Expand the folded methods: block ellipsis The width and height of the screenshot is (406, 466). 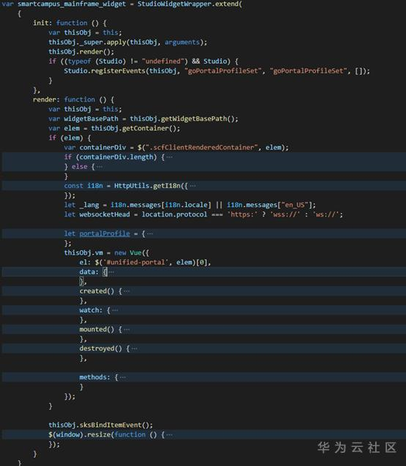(123, 377)
